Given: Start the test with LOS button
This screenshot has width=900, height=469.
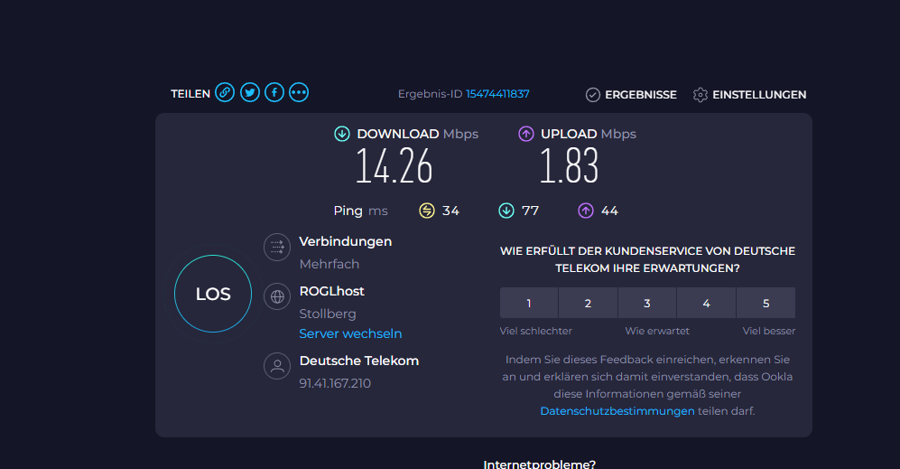Looking at the screenshot, I should click(213, 295).
